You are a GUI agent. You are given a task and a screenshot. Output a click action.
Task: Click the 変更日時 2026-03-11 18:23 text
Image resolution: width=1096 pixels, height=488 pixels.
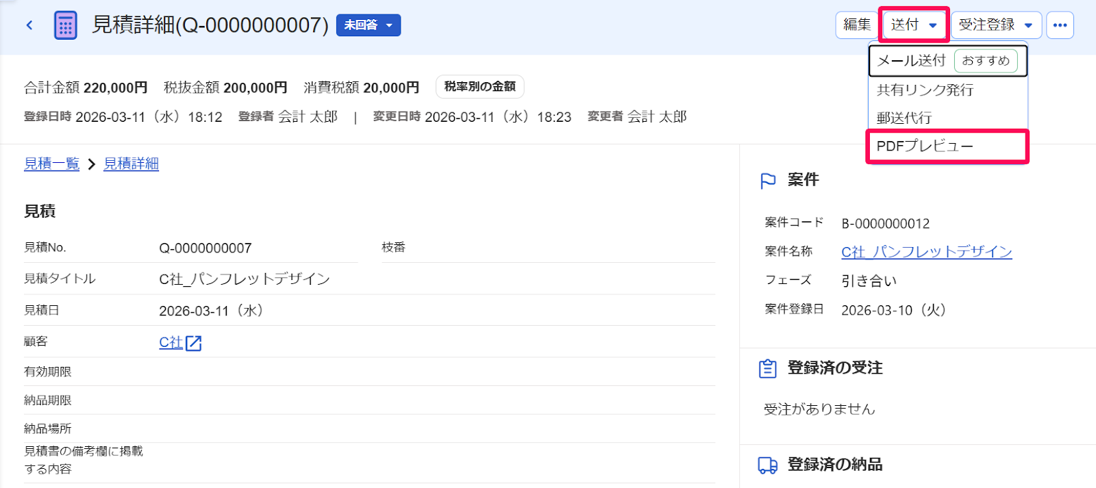[x=472, y=117]
